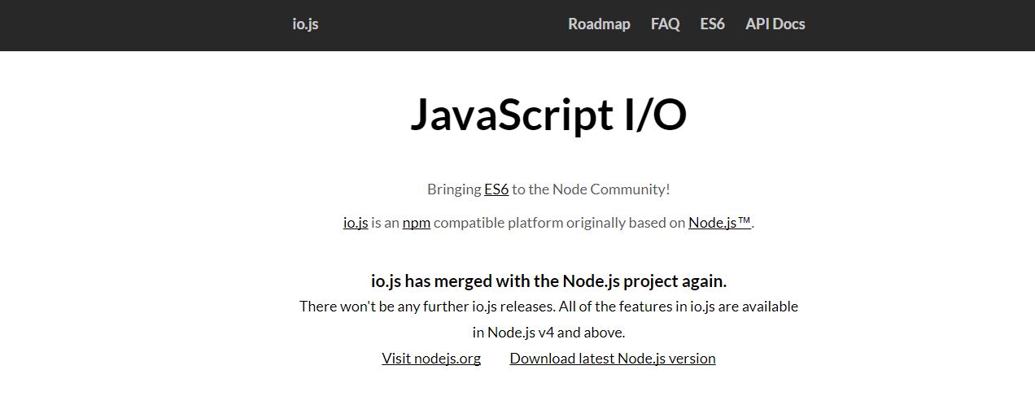Click 'All of the features in io.js' text
Viewport: 1035px width, 396px height.
637,307
